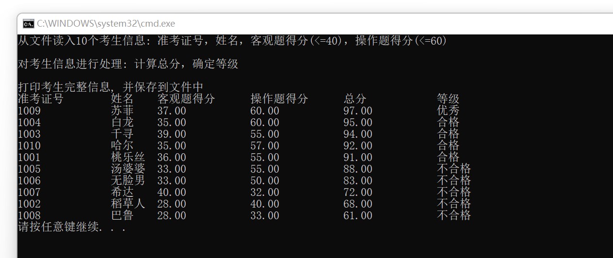
Task: Click the name 稻草人
Action: (x=128, y=204)
